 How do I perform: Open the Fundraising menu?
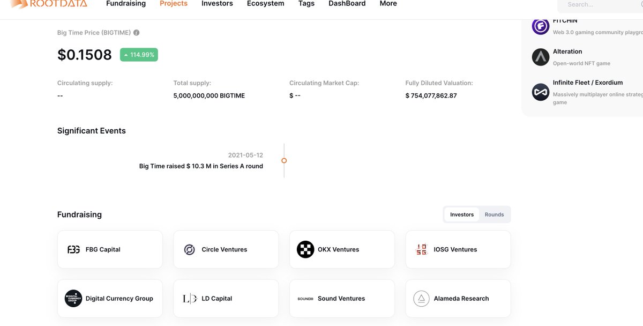(x=126, y=4)
